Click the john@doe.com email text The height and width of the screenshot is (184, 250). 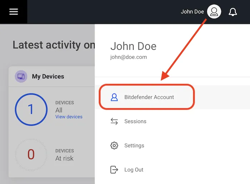(129, 57)
